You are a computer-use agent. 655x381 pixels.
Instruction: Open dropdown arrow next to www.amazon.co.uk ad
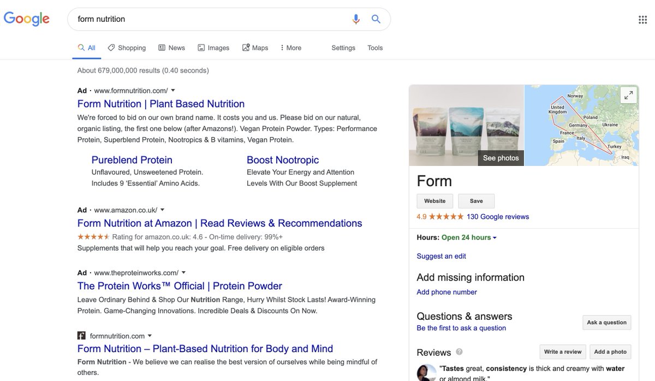pyautogui.click(x=162, y=210)
